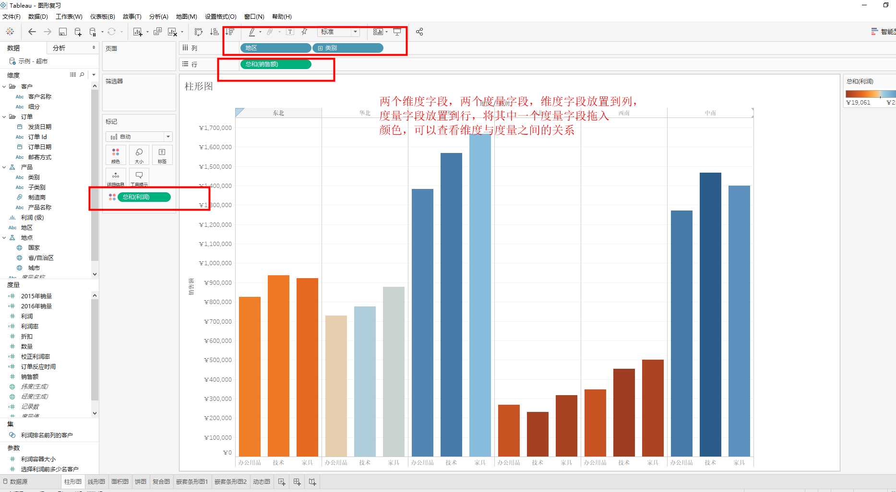Click the 地区 pill on columns shelf

point(275,48)
